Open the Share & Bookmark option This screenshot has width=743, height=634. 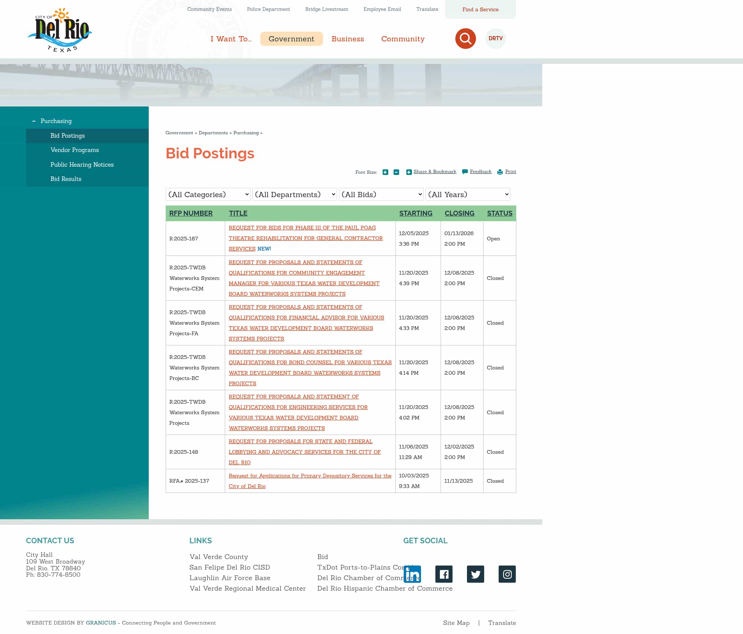coord(435,172)
